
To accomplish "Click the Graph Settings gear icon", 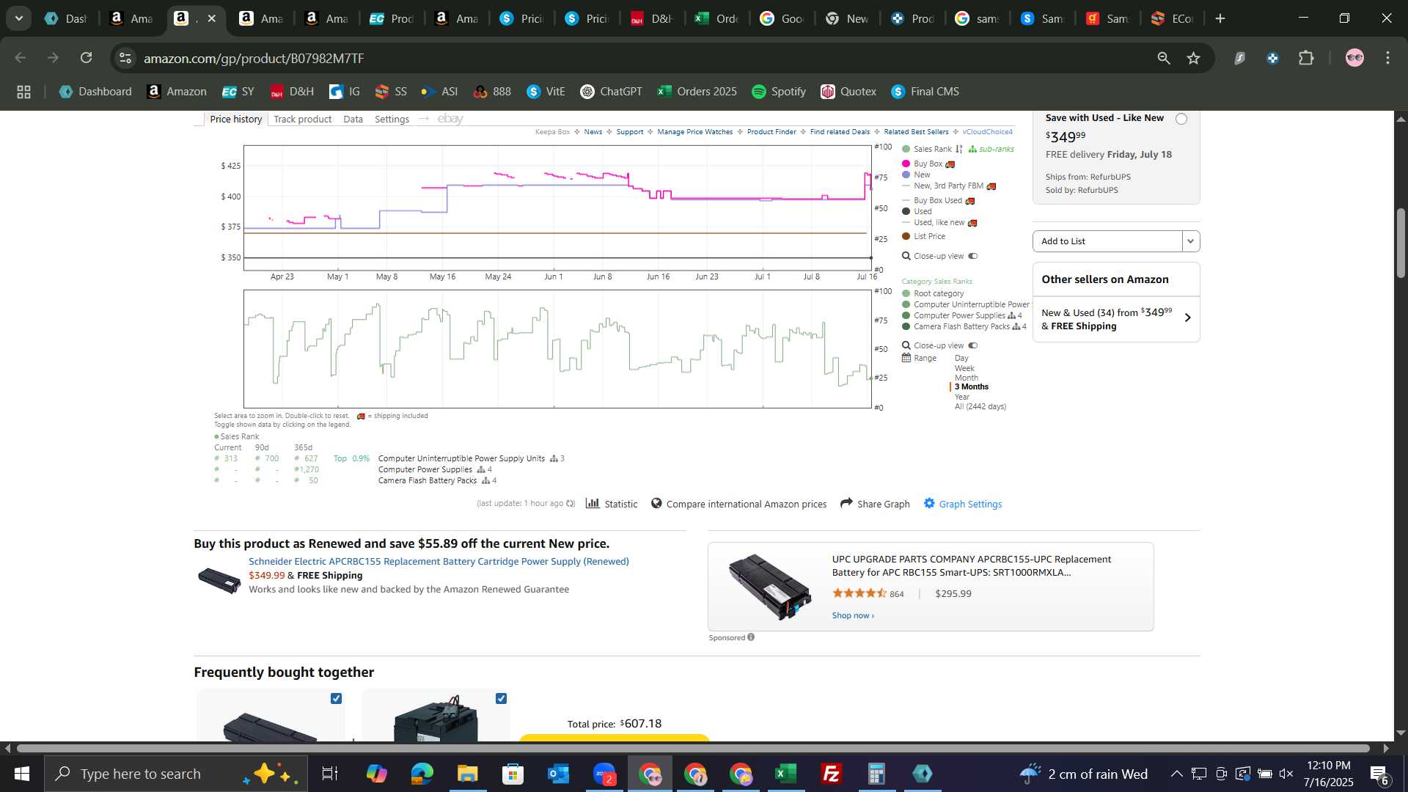I will pyautogui.click(x=929, y=503).
